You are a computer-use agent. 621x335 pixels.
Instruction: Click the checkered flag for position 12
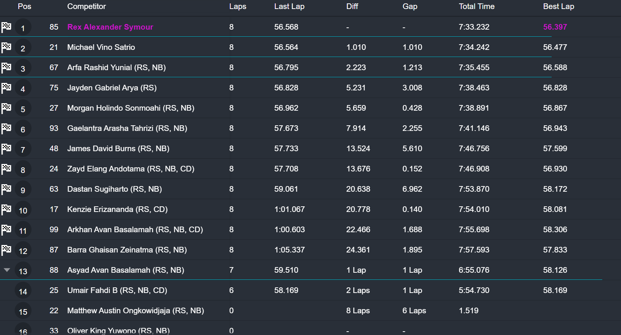point(6,250)
